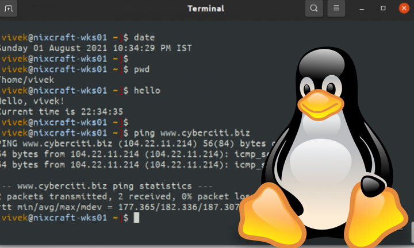Click the 'rtt min/avg/max/mdev' line

click(120, 207)
